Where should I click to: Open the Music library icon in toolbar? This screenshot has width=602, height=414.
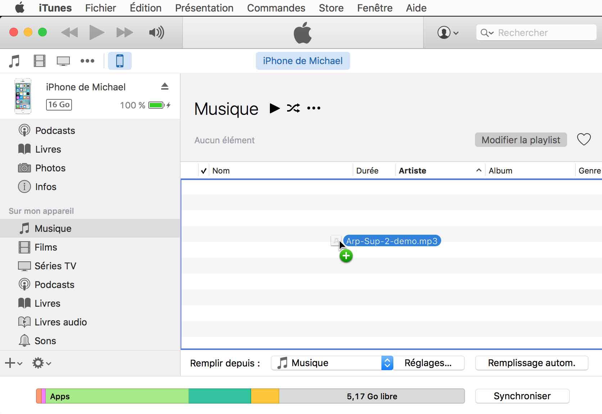pos(14,61)
